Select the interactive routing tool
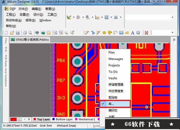The width and height of the screenshot is (180, 130). pyautogui.click(x=87, y=33)
